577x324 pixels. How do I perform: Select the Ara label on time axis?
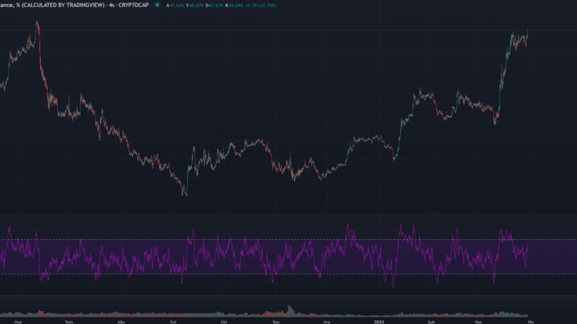327,322
